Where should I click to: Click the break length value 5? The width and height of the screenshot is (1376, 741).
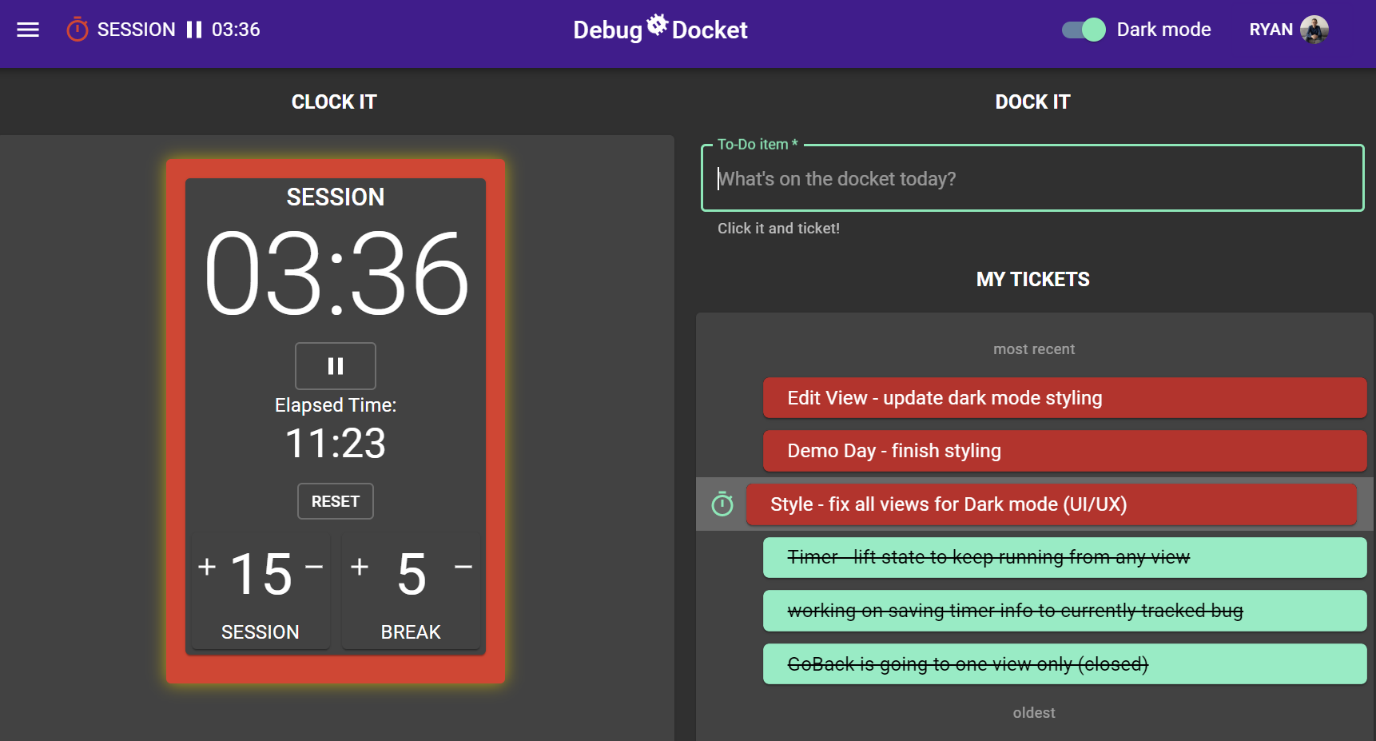[412, 574]
